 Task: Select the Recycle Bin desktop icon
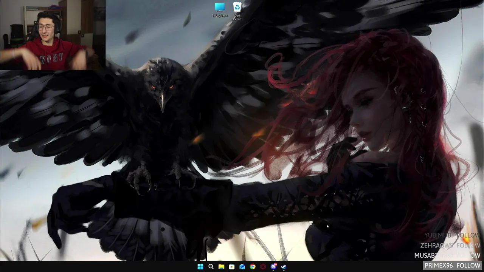coord(237,11)
